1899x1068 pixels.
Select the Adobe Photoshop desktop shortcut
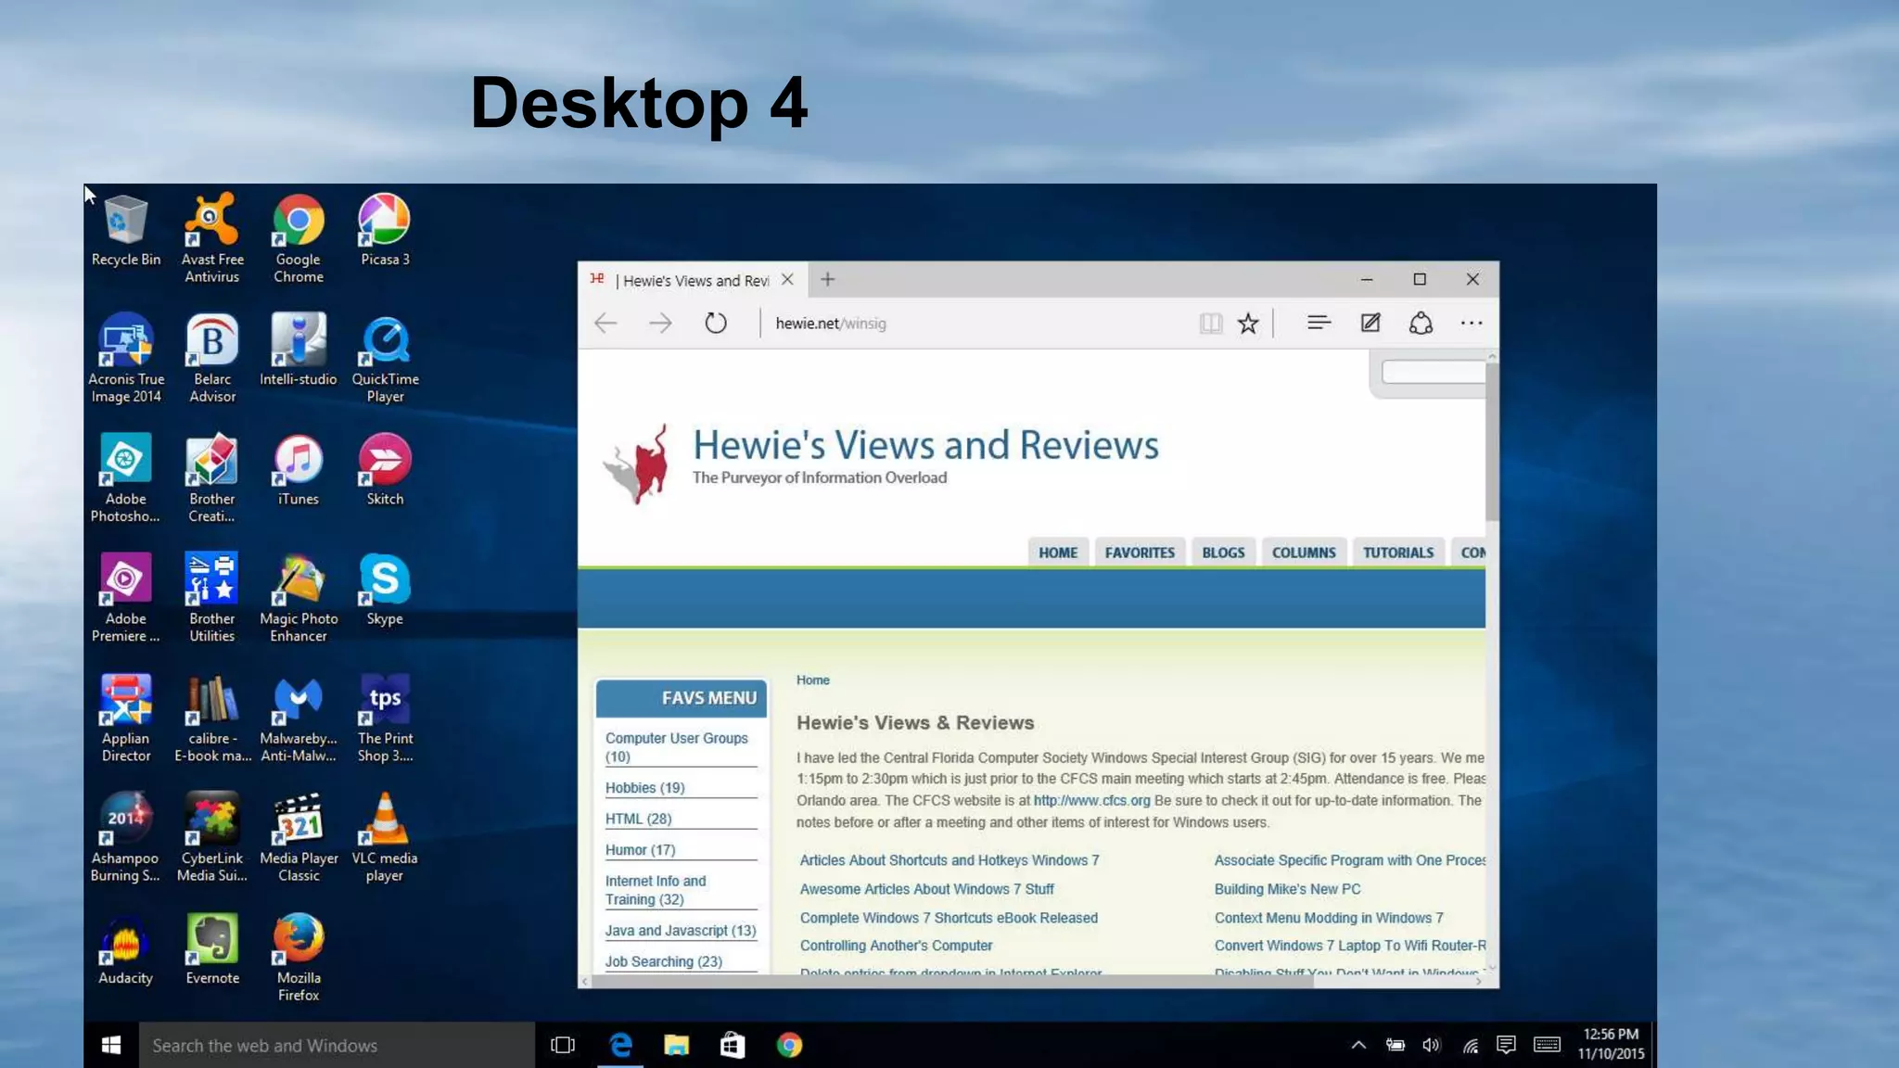[125, 477]
